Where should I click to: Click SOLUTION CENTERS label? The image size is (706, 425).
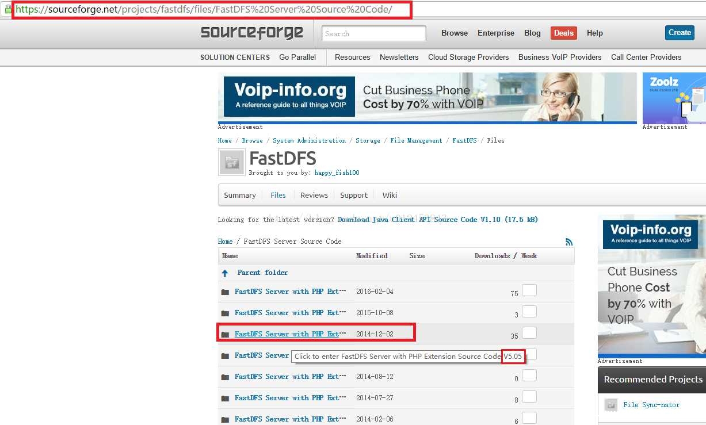[235, 57]
